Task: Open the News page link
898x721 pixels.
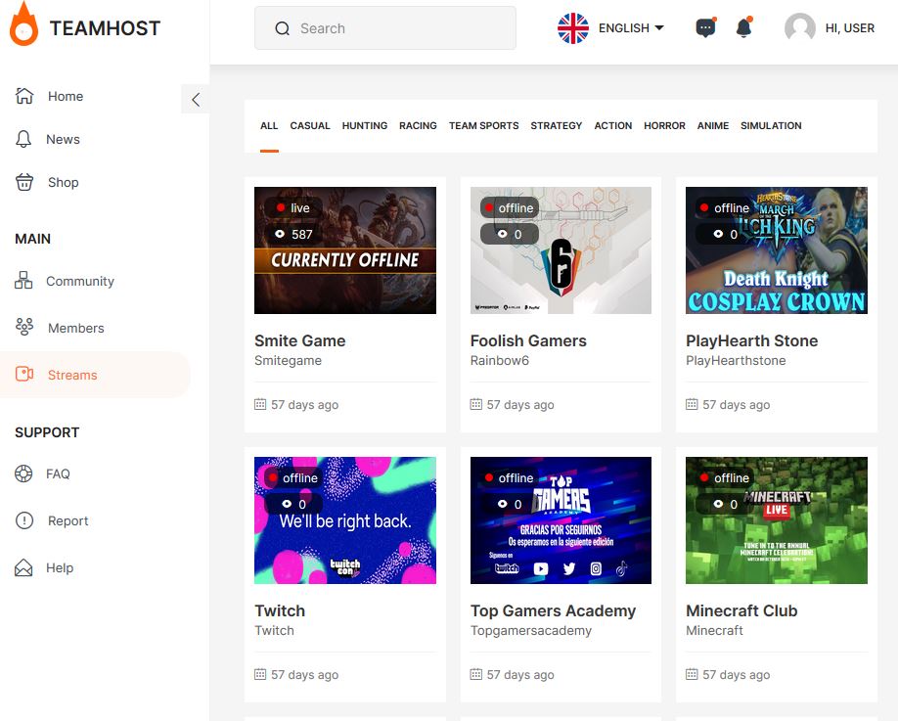Action: [x=63, y=139]
